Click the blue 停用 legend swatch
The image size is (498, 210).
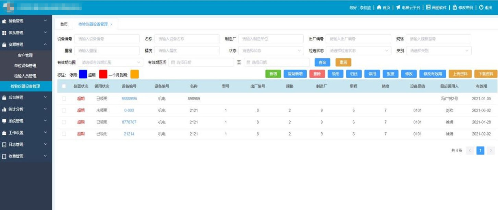coord(83,74)
